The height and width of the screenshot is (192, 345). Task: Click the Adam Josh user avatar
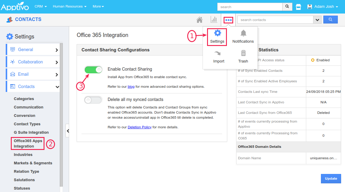[x=310, y=7]
